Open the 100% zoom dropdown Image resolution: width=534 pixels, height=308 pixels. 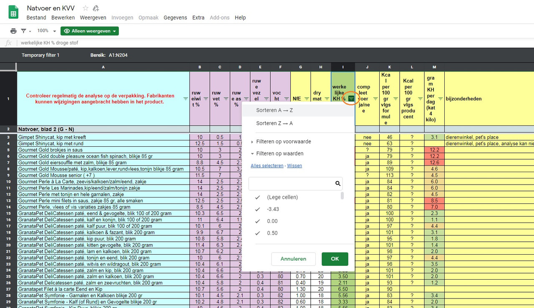47,31
